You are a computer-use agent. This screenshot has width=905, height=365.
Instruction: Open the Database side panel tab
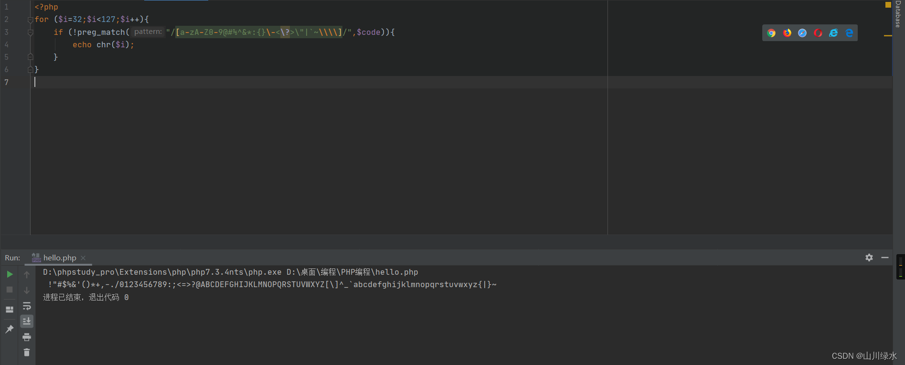pos(898,14)
